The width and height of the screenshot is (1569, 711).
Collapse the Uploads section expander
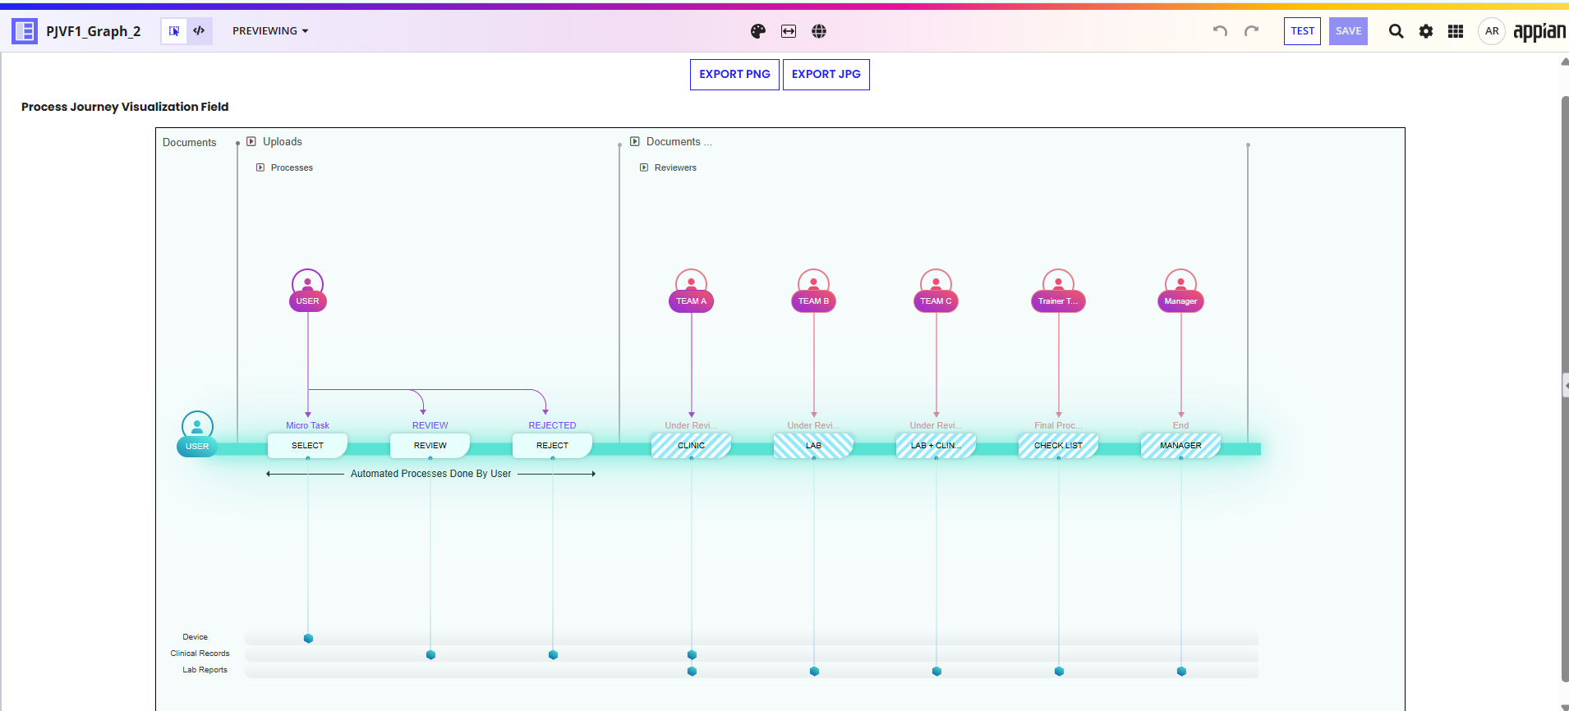(251, 141)
